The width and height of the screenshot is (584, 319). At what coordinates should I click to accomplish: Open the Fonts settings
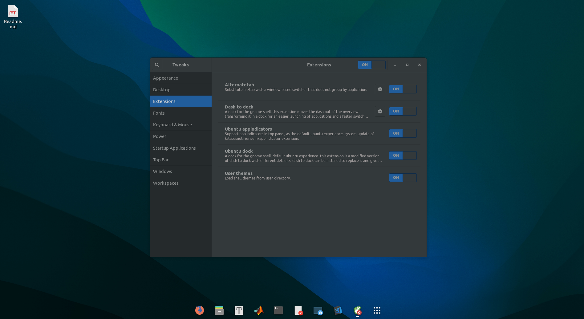coord(181,113)
